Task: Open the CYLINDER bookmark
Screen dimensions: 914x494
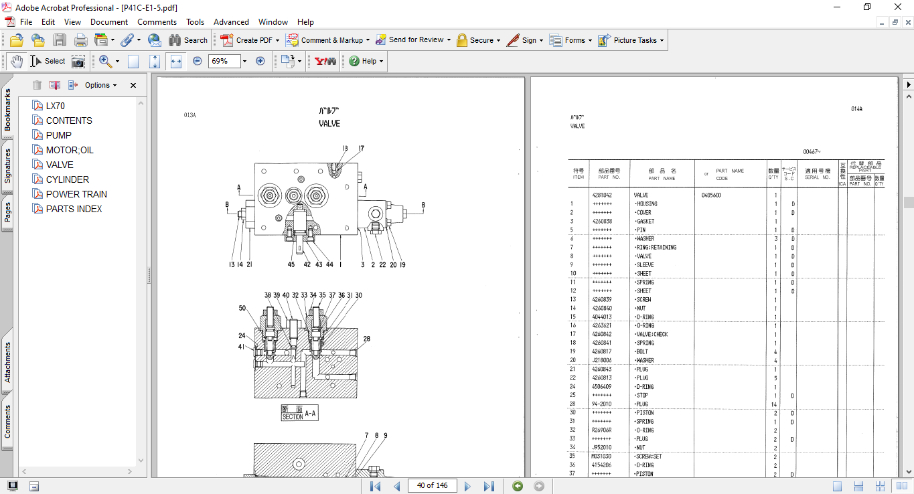Action: click(x=67, y=179)
